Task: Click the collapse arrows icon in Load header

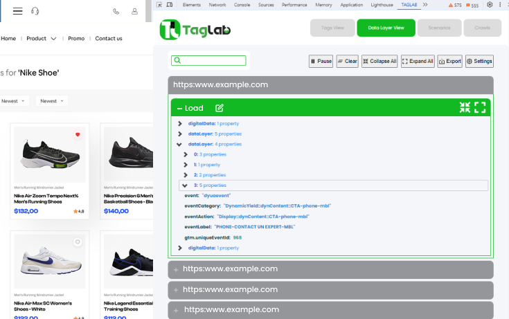Action: [465, 107]
